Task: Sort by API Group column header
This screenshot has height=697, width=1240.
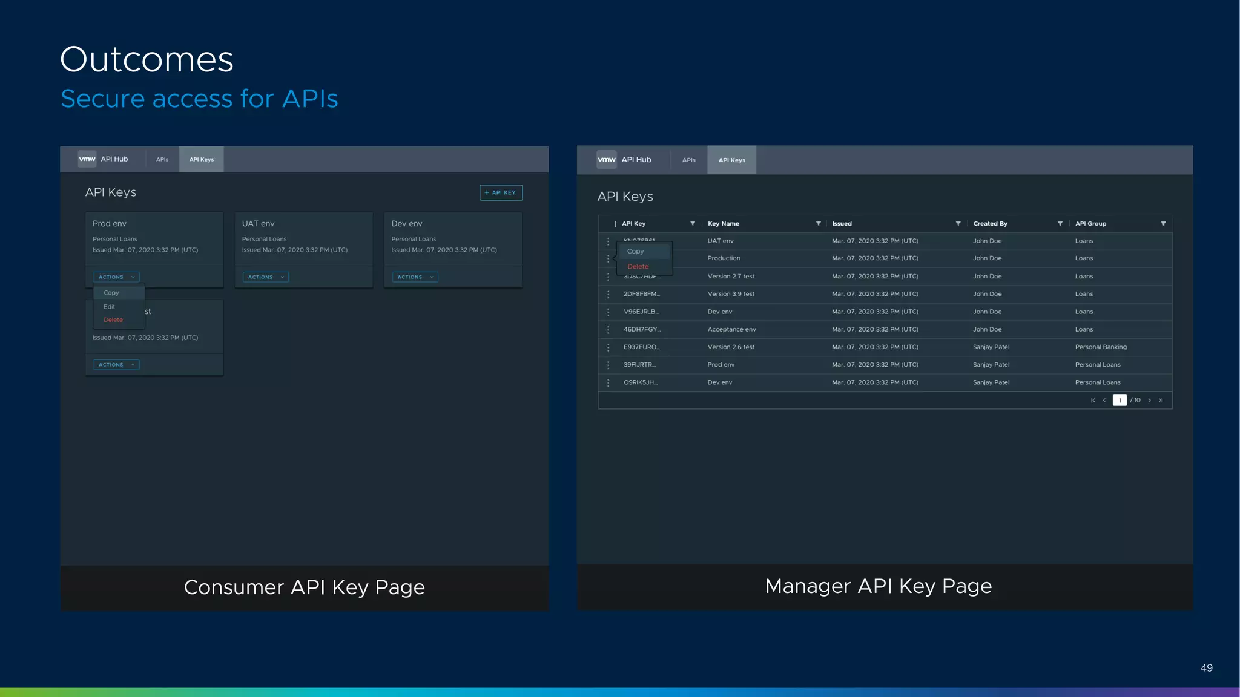Action: tap(1091, 224)
